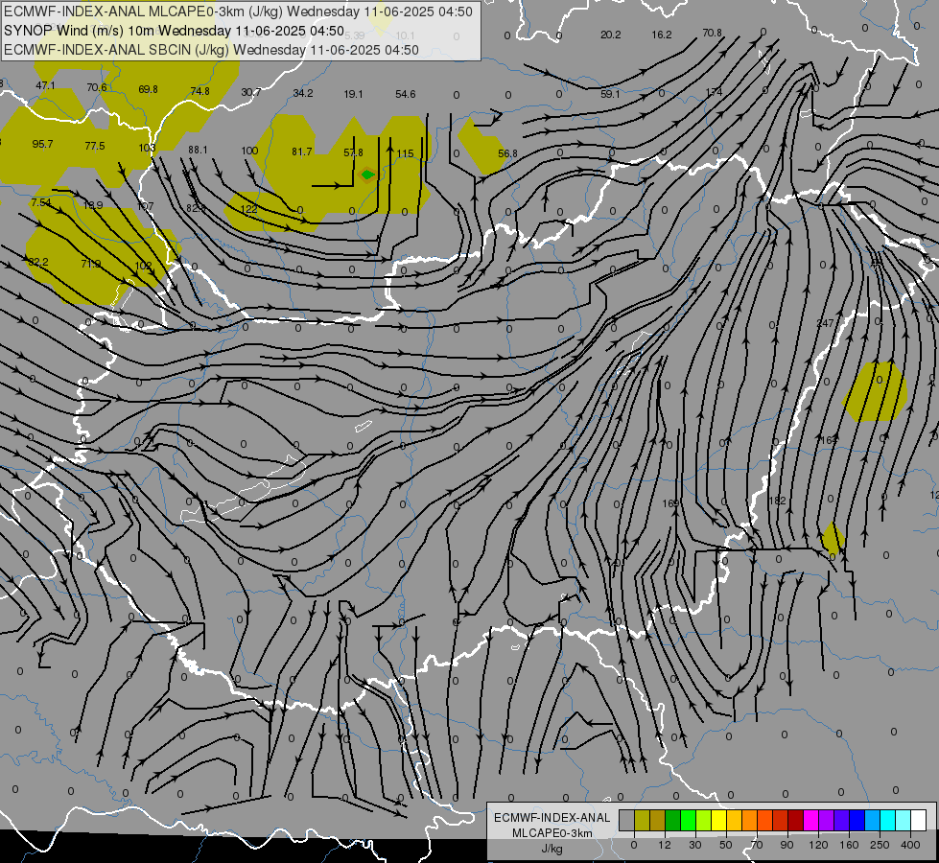The image size is (939, 863).
Task: Click the map value 20.2
Action: coord(610,35)
